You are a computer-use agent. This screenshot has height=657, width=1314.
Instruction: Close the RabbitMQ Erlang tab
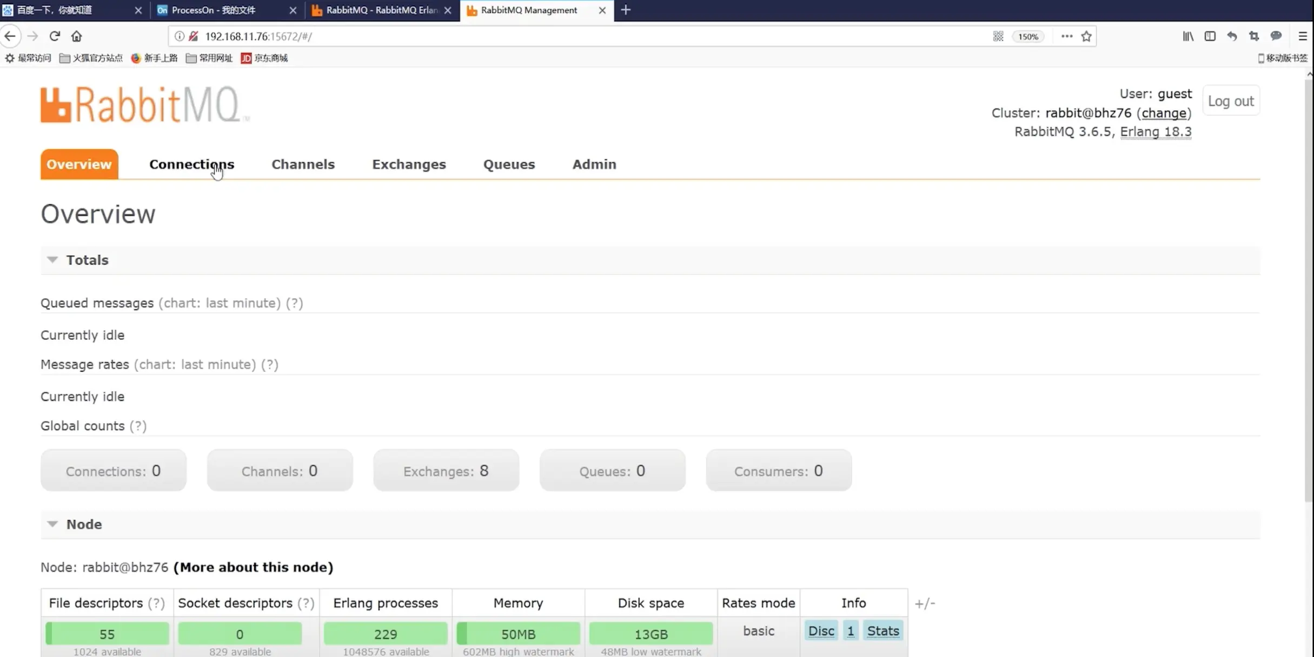click(448, 10)
